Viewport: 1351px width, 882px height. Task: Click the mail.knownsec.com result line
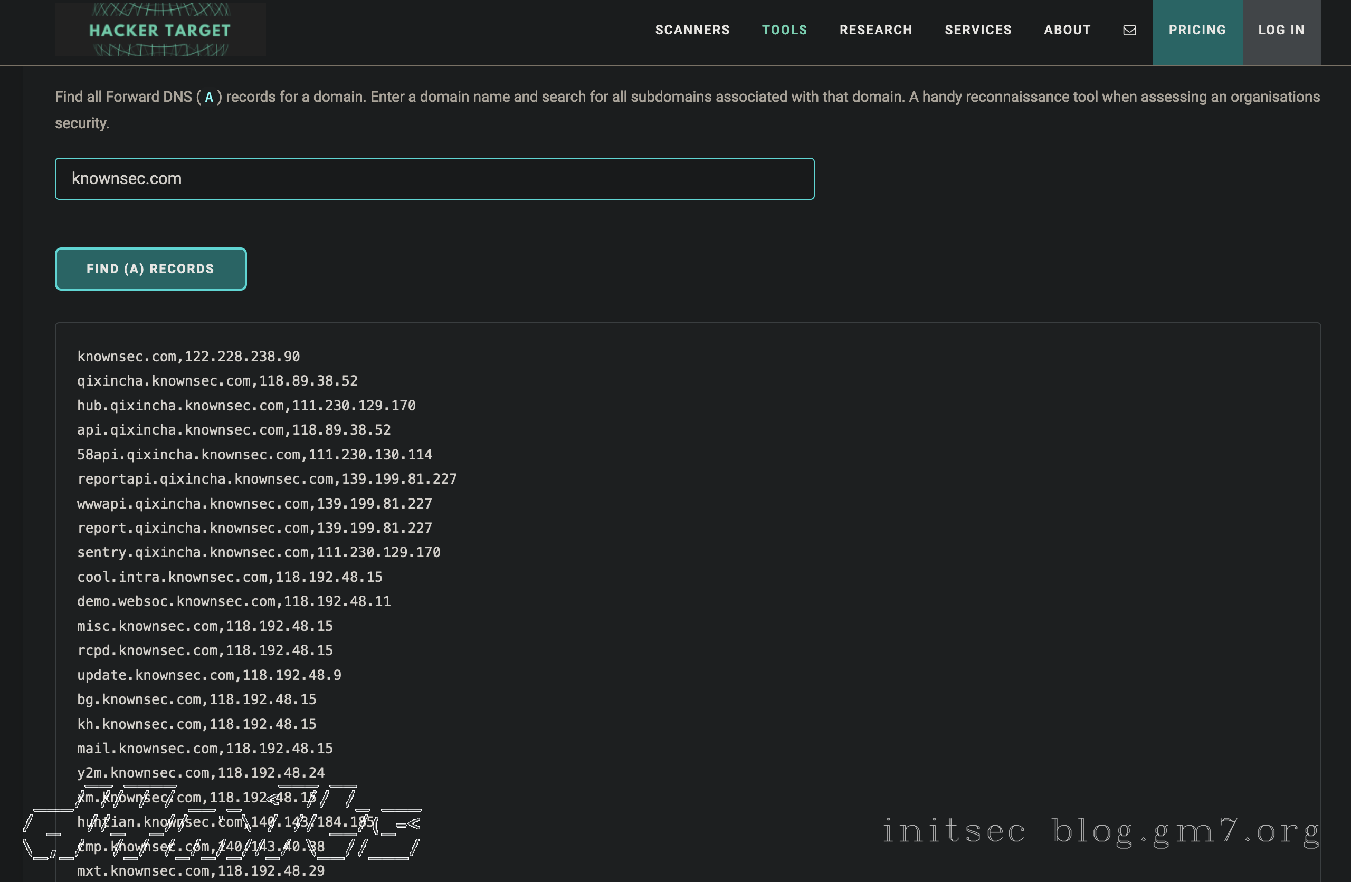click(x=205, y=749)
